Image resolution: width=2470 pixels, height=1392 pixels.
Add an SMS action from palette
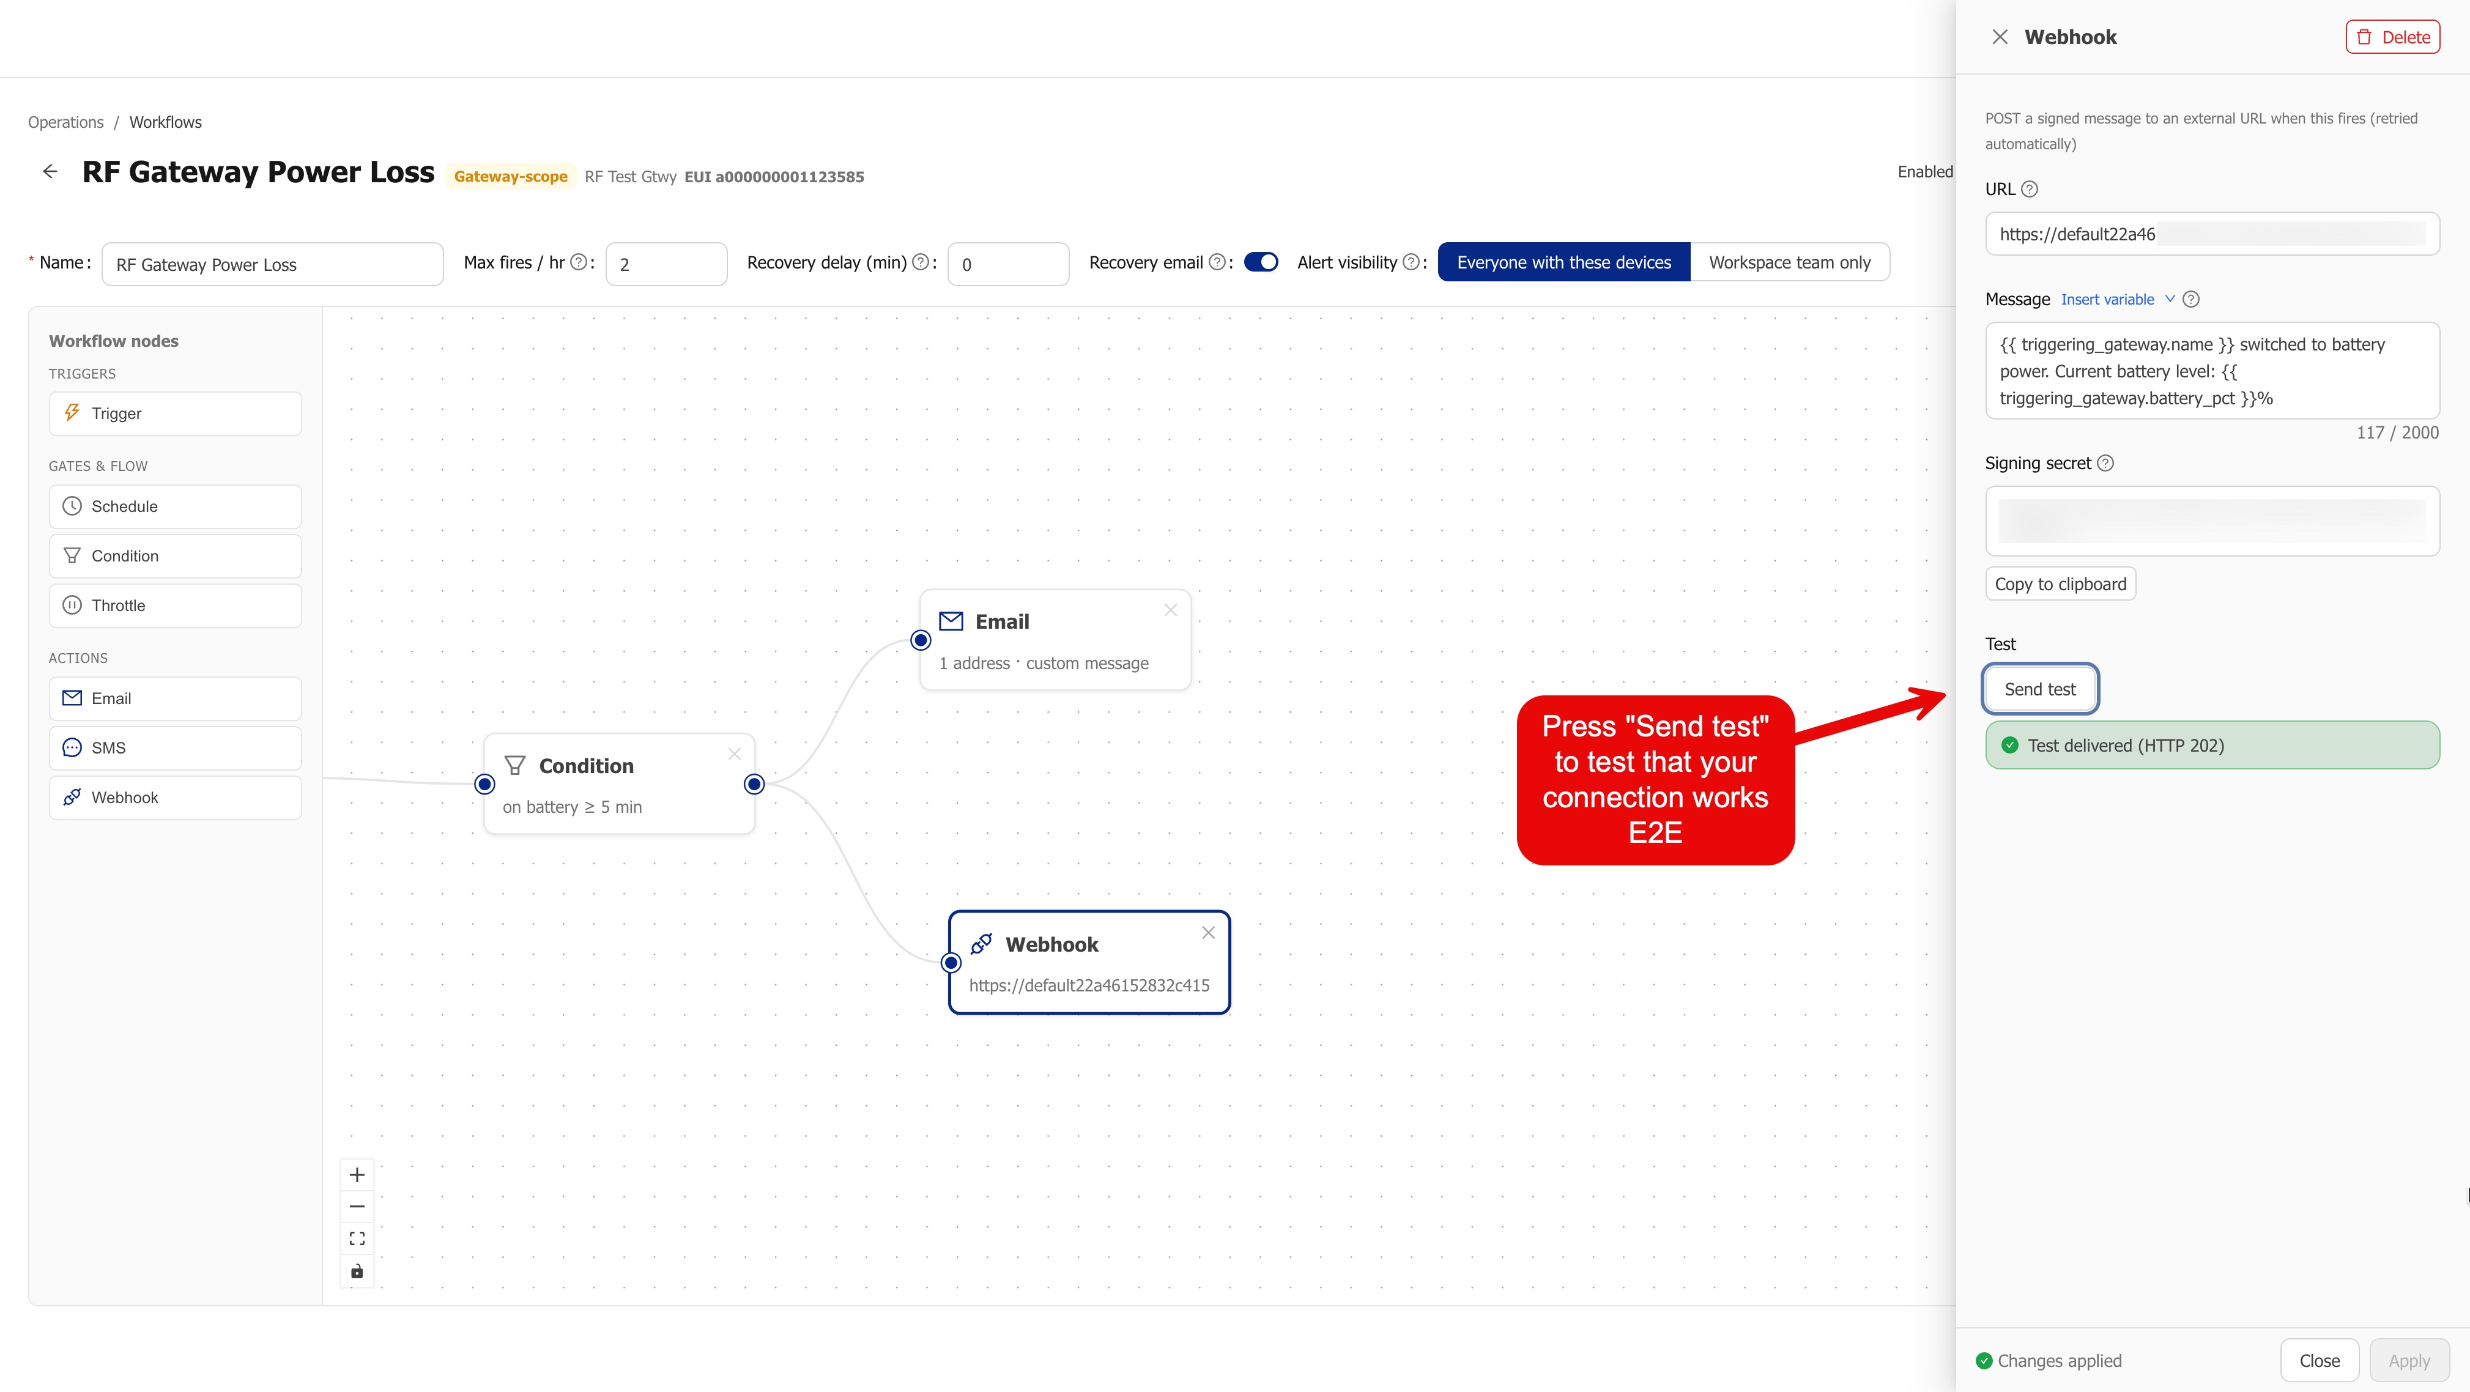pos(176,749)
